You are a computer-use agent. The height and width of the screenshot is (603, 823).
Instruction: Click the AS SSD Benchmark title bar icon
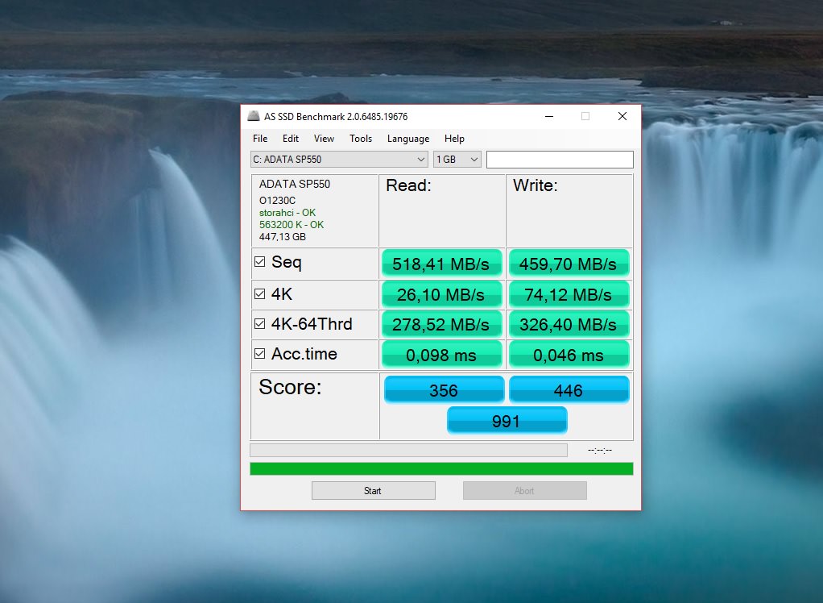253,117
